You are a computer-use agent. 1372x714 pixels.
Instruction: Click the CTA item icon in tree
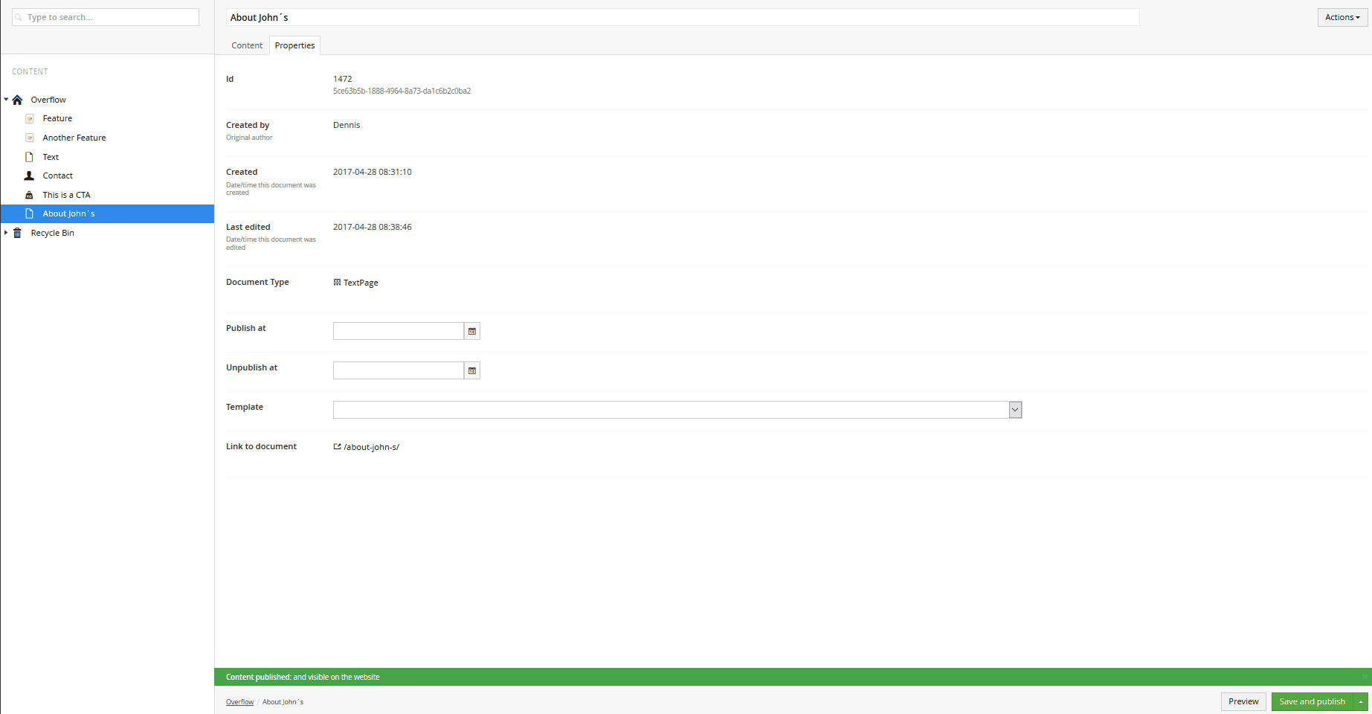point(30,195)
